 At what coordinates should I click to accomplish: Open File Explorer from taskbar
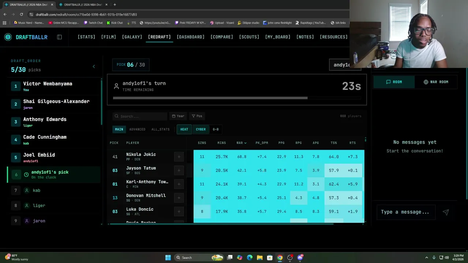tap(260, 258)
